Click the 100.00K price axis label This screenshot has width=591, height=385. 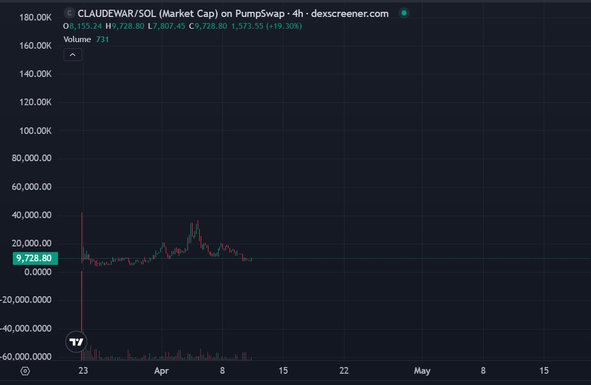[35, 131]
